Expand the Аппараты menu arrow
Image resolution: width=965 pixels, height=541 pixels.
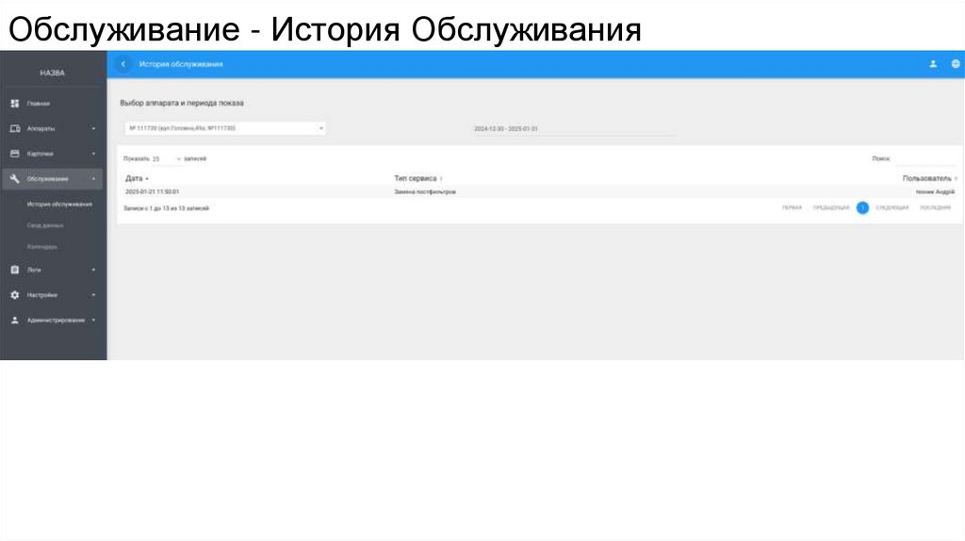coord(93,128)
